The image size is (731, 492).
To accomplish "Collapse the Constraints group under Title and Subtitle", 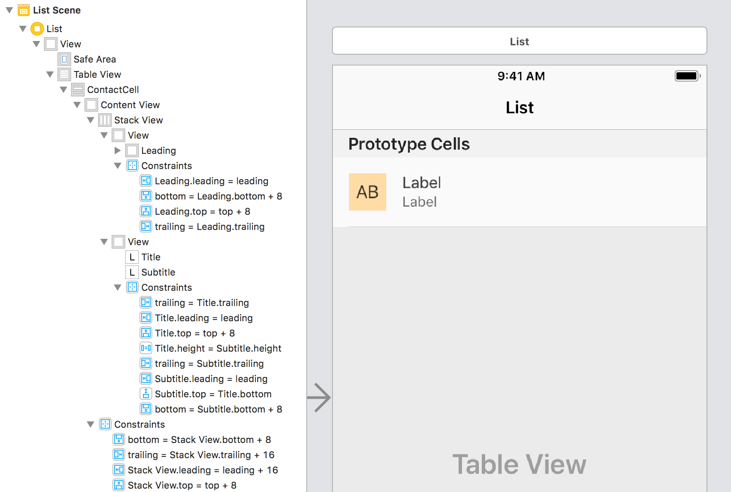I will [x=118, y=287].
